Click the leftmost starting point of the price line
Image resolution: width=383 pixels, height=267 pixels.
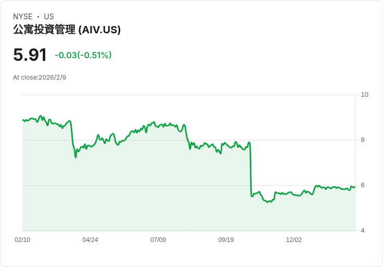point(23,120)
